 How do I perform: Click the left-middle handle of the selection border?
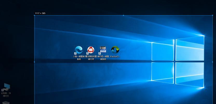click(x=34, y=62)
